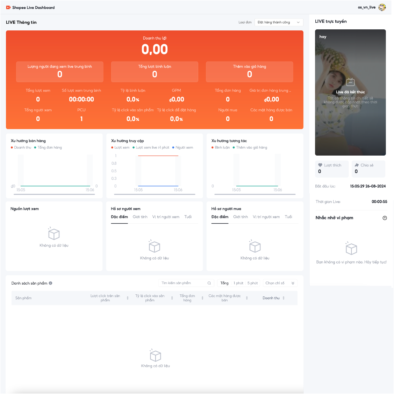Click empty box icon in Hồ sơ người xem
This screenshot has width=394, height=394.
(154, 246)
